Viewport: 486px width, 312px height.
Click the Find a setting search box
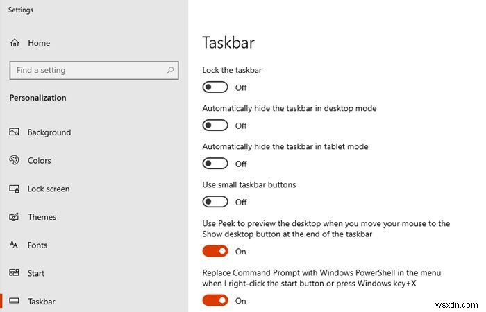87,70
